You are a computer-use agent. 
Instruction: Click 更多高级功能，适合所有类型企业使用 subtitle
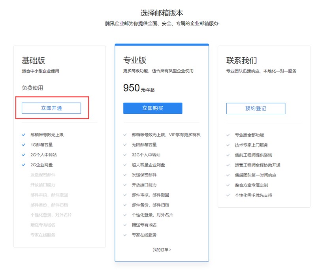158,71
